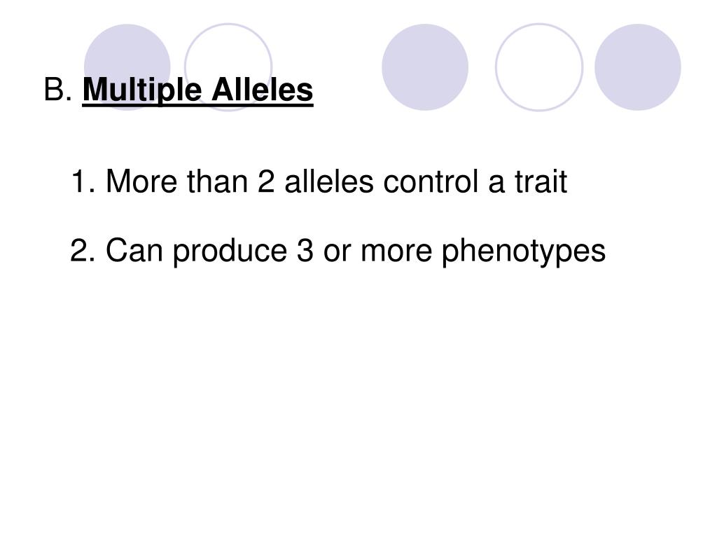This screenshot has height=538, width=717.
Task: Click the filled lavender circle behind "Multiple"
Action: [x=127, y=67]
